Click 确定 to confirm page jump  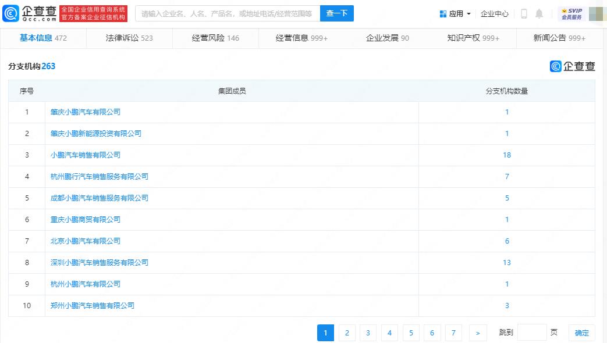[x=582, y=333]
